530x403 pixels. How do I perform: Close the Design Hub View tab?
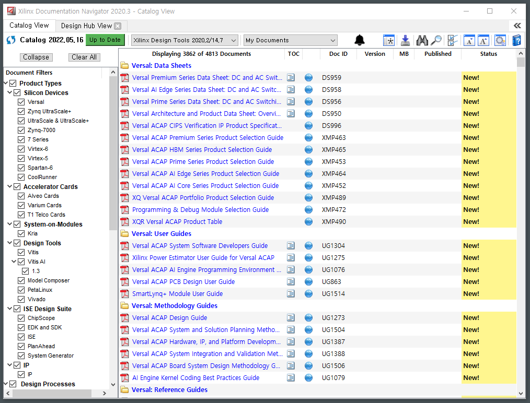click(118, 26)
